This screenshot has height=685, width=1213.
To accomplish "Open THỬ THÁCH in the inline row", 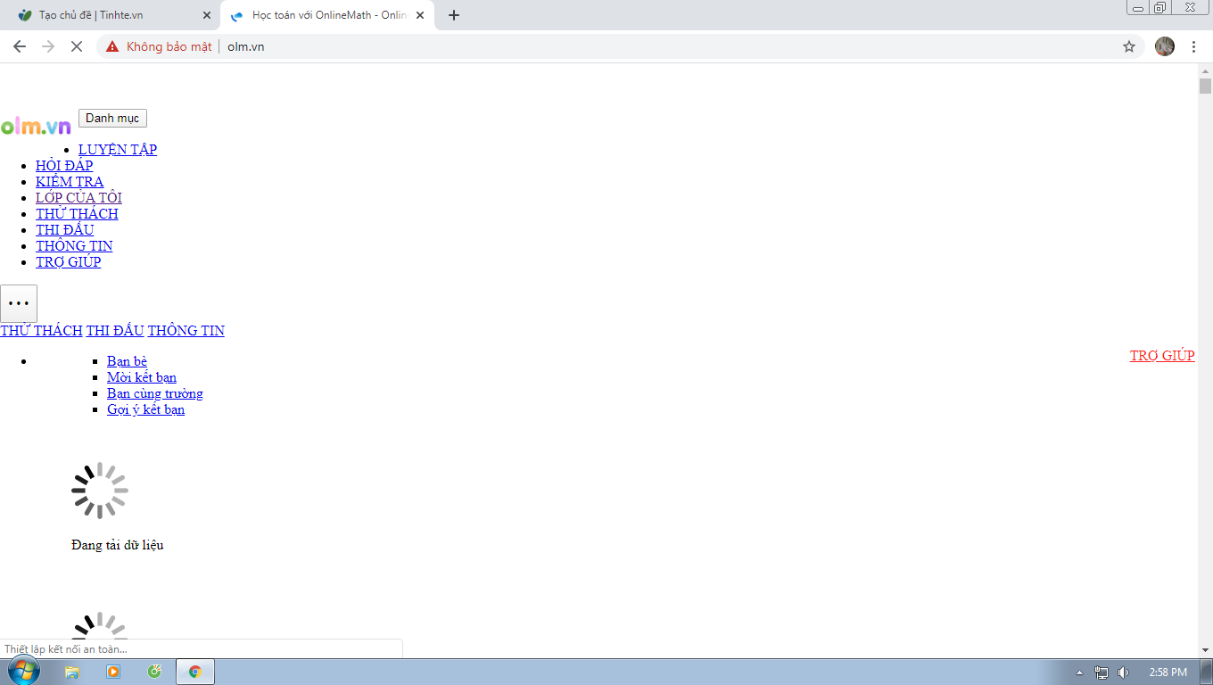I will (x=41, y=331).
